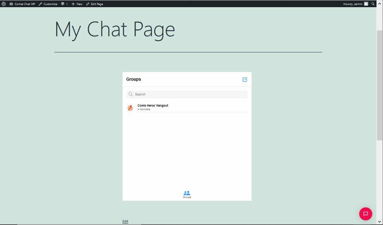Click the Comic Heros' Hangout avatar icon

pos(130,108)
